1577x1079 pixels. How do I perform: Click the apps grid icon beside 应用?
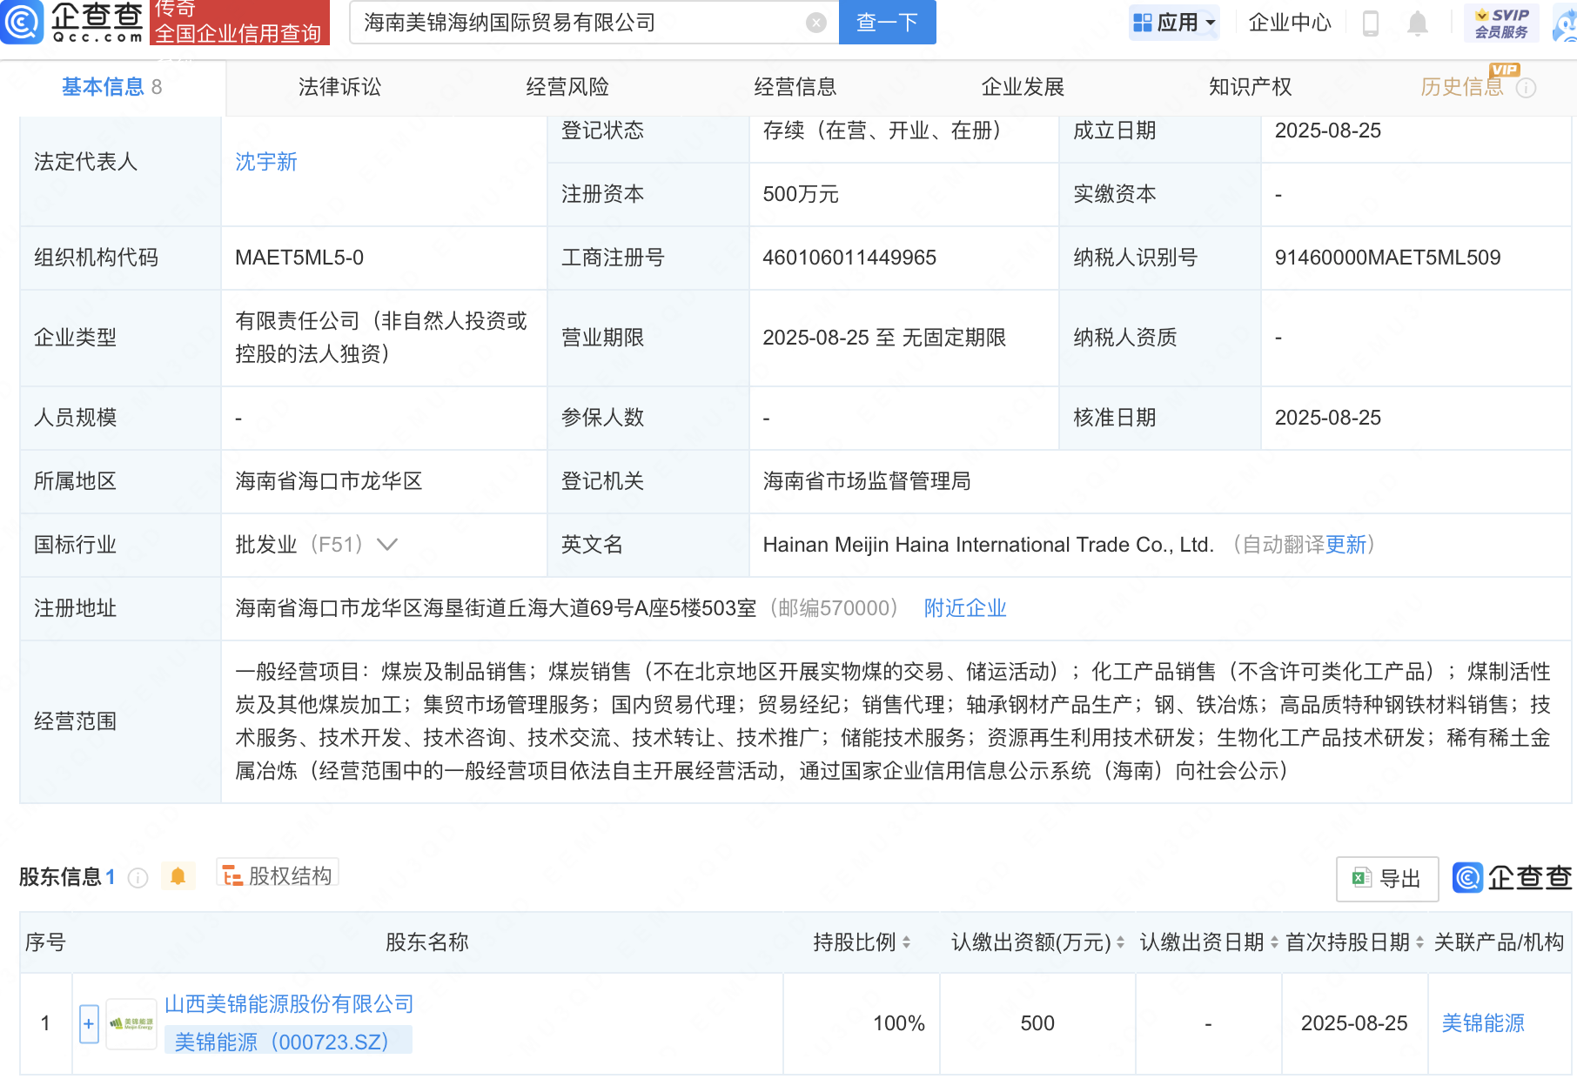click(1142, 23)
